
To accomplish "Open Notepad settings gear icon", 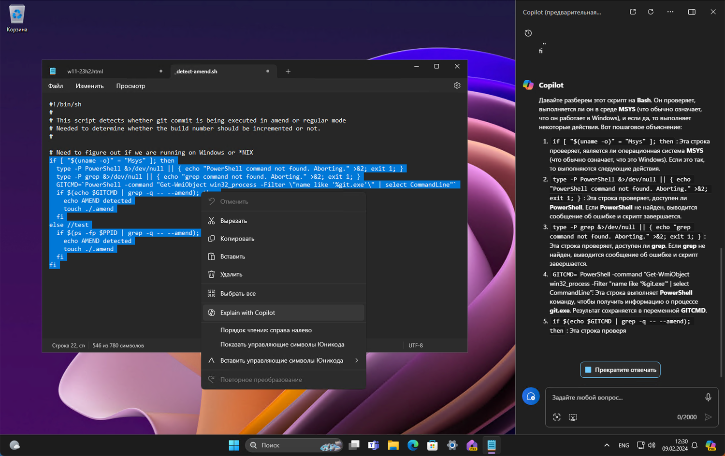I will click(x=457, y=85).
